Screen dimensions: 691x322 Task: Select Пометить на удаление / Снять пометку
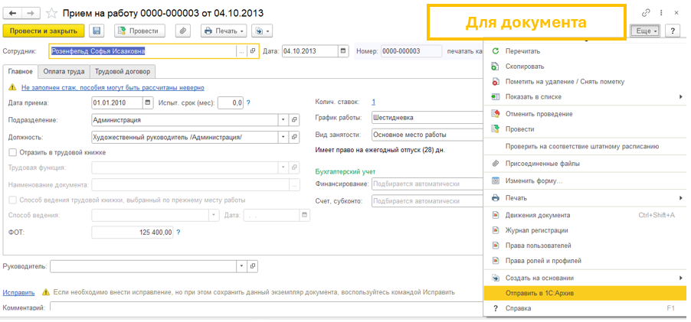[585, 81]
